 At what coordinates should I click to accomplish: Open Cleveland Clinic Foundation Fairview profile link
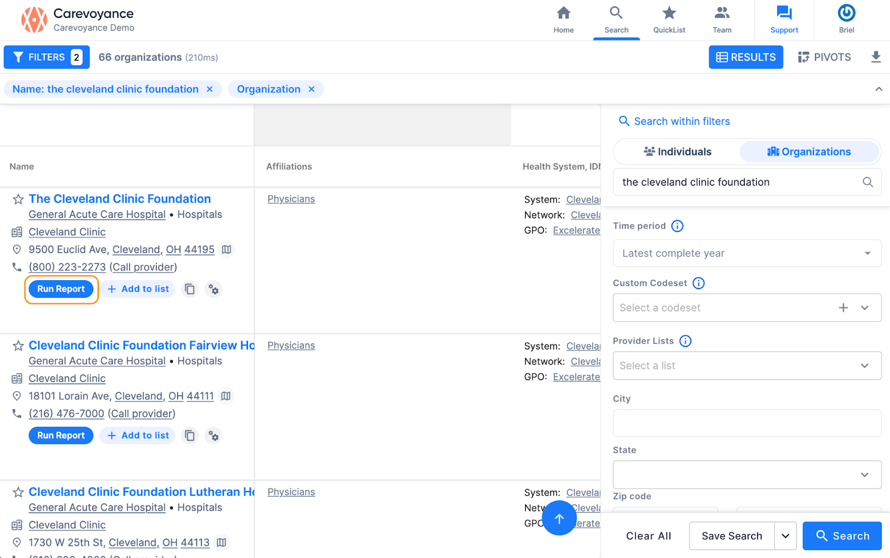(141, 346)
